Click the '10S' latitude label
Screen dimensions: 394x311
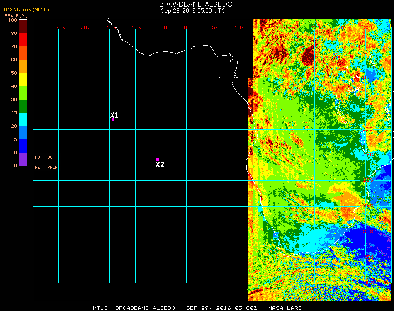pyautogui.click(x=367, y=129)
